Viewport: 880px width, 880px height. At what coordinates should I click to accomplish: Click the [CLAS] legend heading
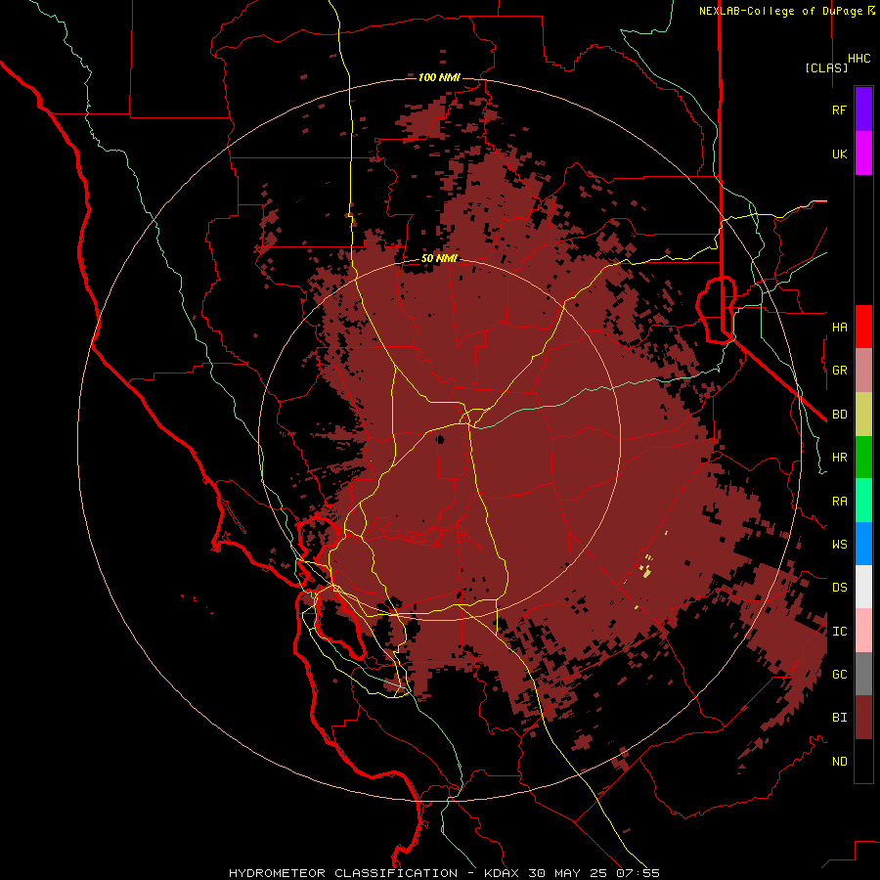click(x=826, y=67)
